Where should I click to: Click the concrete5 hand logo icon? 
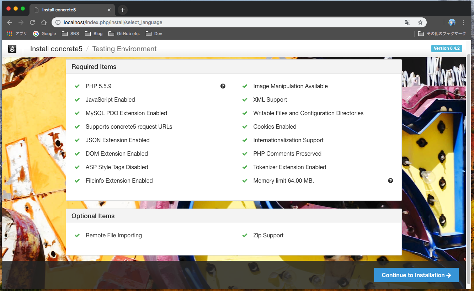(12, 49)
